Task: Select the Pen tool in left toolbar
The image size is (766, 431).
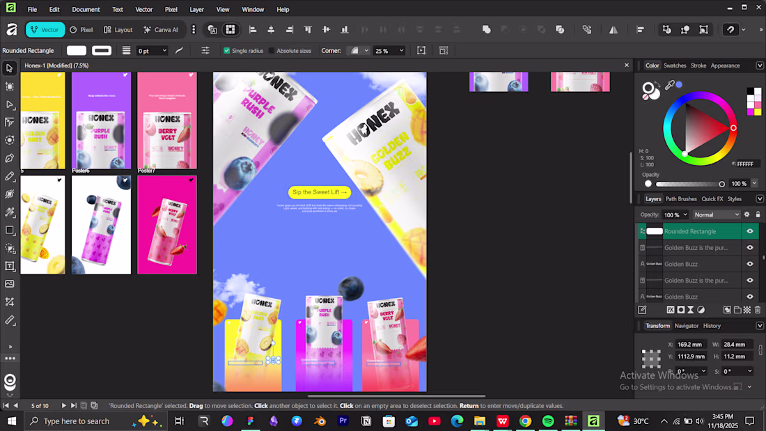Action: click(x=10, y=158)
